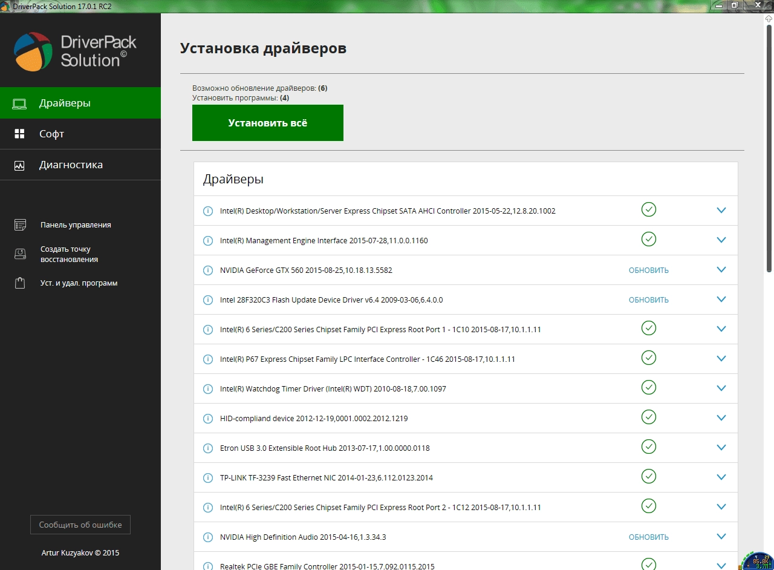Switch to the Софт section
This screenshot has height=570, width=774.
[x=80, y=134]
